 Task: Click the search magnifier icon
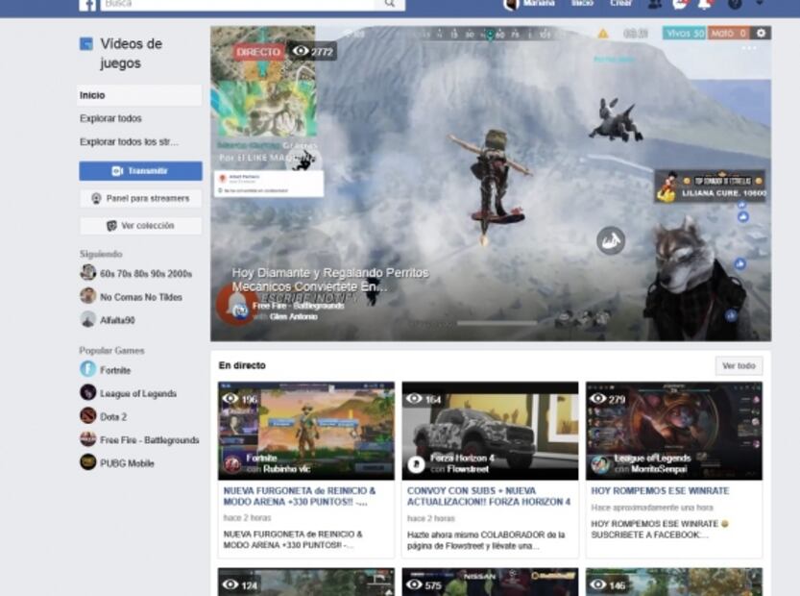coord(389,4)
